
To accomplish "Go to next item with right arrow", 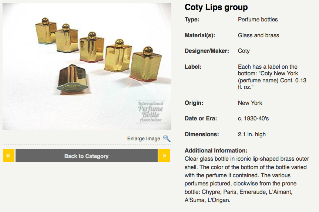I will [164, 155].
